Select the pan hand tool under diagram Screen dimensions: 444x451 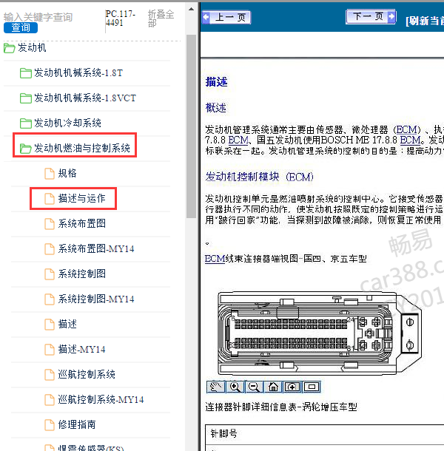[216, 387]
